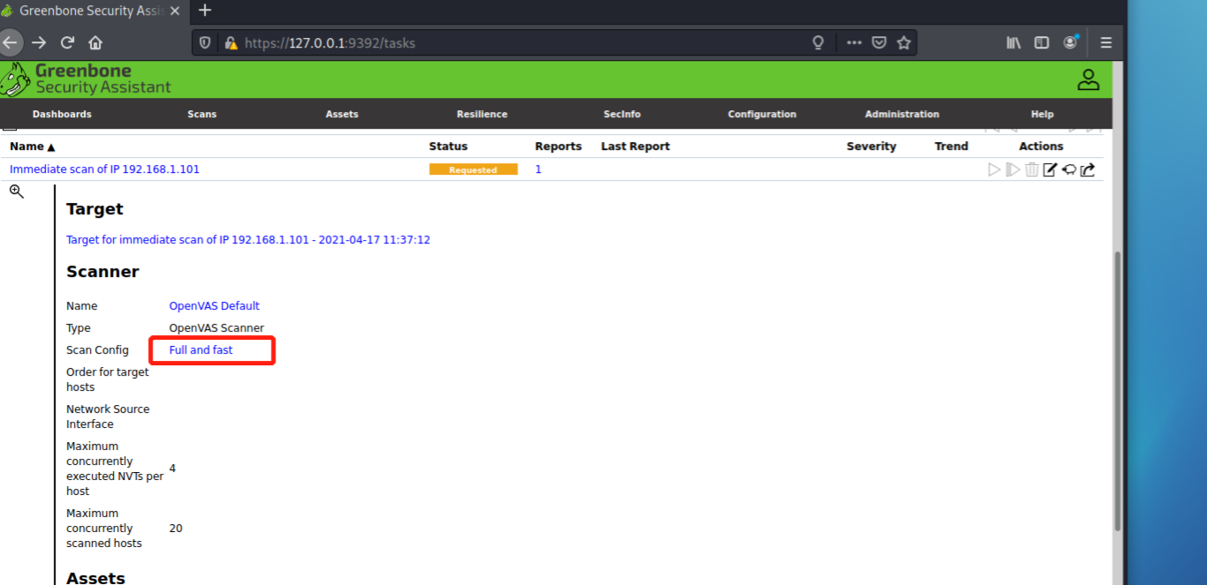Go forward in browser history
Viewport: 1207px width, 585px height.
tap(38, 42)
